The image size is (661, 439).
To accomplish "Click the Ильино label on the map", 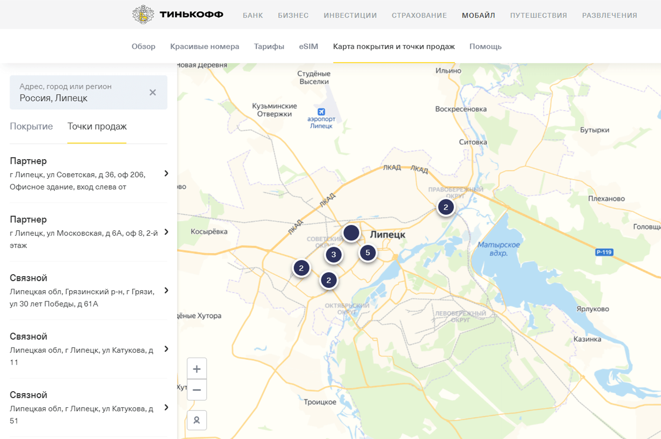I will (448, 71).
